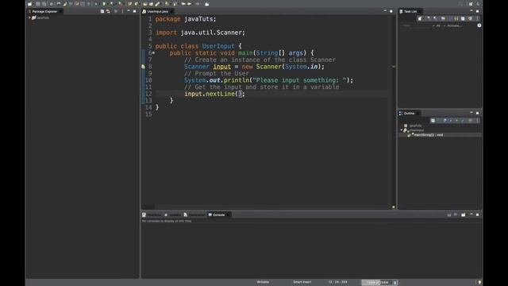Click the Find field in Task List
This screenshot has height=286, width=508.
[416, 25]
